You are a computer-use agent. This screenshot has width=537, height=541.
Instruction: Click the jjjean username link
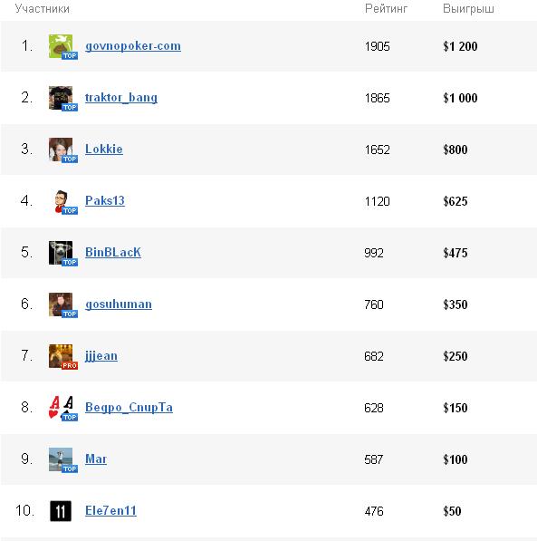(x=101, y=356)
